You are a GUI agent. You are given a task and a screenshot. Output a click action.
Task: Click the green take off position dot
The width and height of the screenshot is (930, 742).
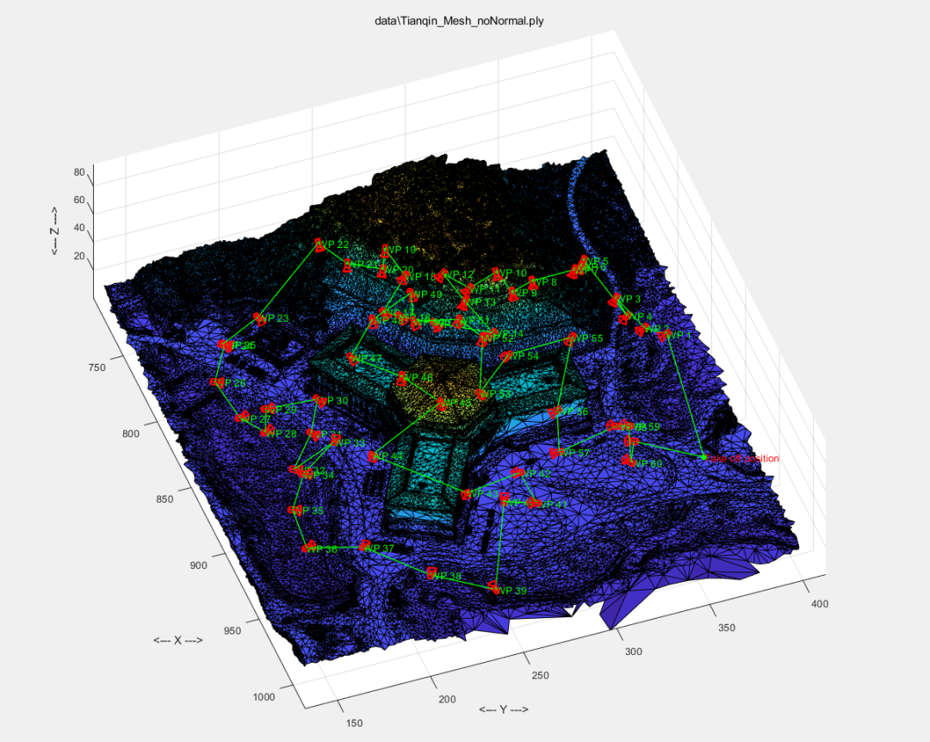pos(703,457)
